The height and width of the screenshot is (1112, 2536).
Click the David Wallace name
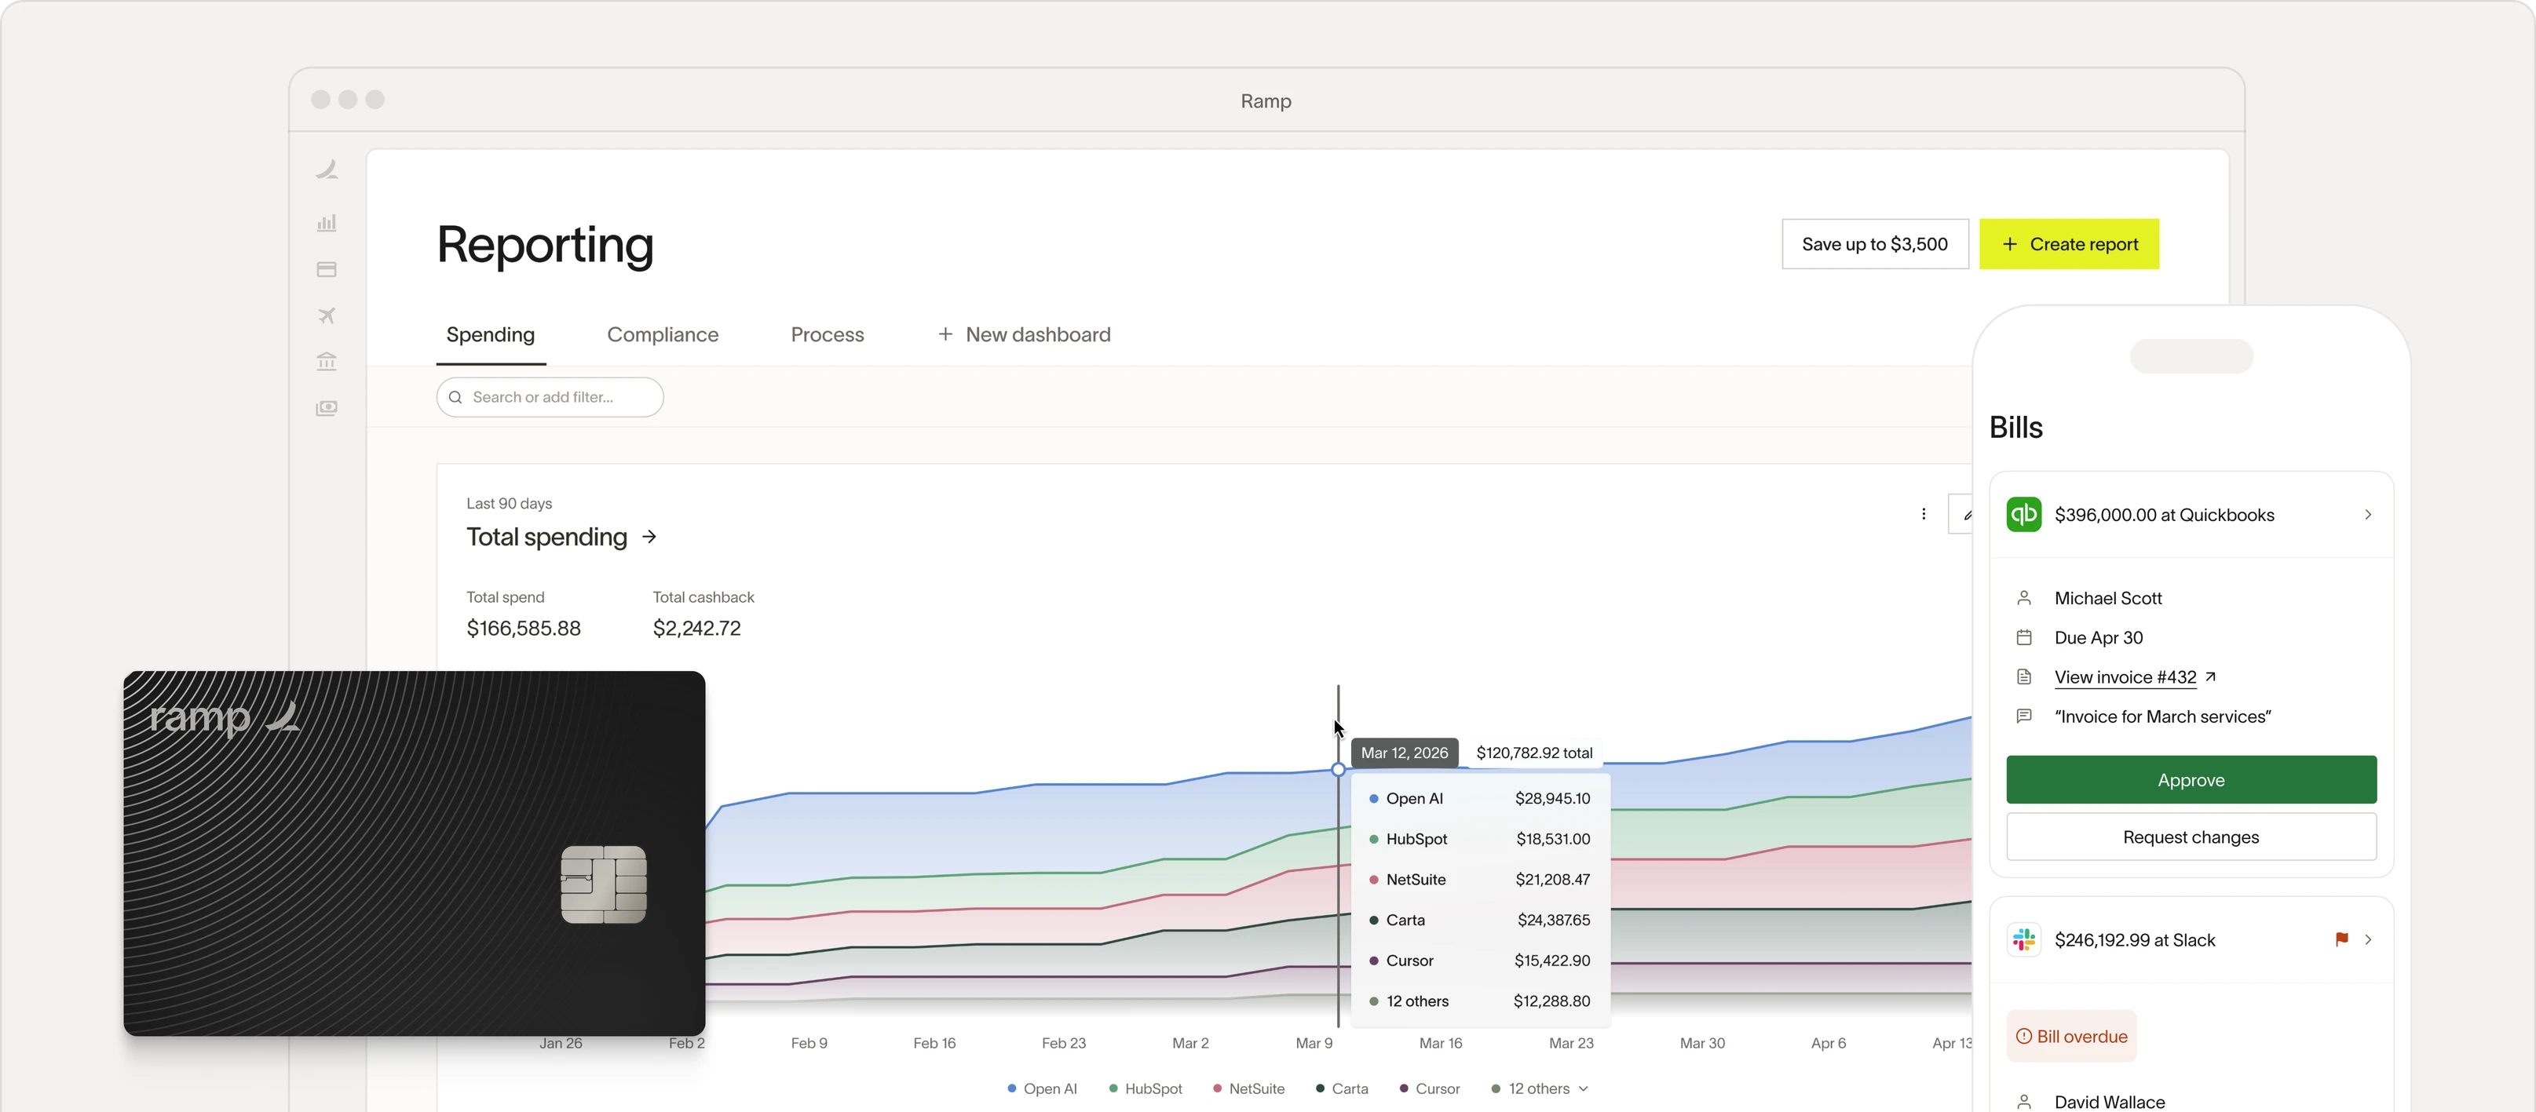click(x=2109, y=1101)
